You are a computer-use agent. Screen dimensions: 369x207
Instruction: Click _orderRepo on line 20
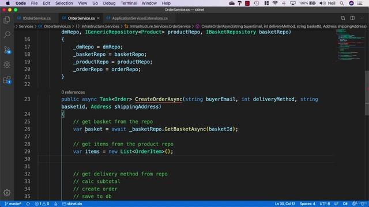[x=88, y=69]
